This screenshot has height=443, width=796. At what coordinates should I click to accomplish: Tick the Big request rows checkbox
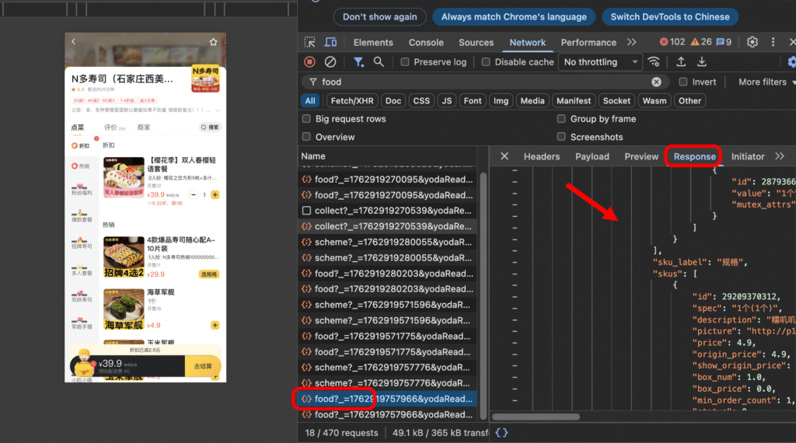tap(307, 119)
